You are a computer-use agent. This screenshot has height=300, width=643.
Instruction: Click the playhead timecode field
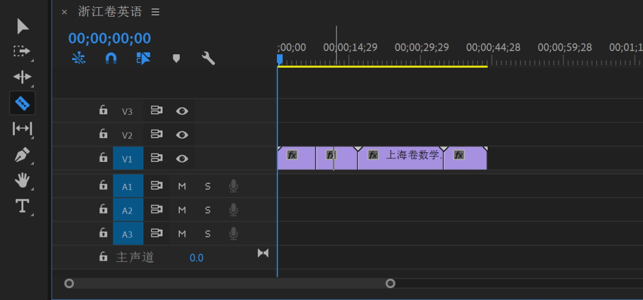pos(110,39)
